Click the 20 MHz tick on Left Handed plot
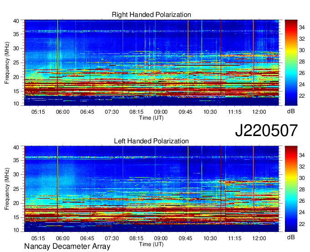 pyautogui.click(x=16, y=203)
